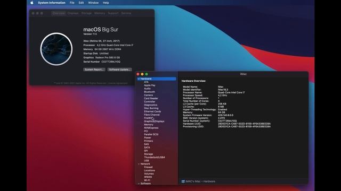Select Card Reader in the sidebar
The width and height of the screenshot is (341, 191).
[151, 98]
